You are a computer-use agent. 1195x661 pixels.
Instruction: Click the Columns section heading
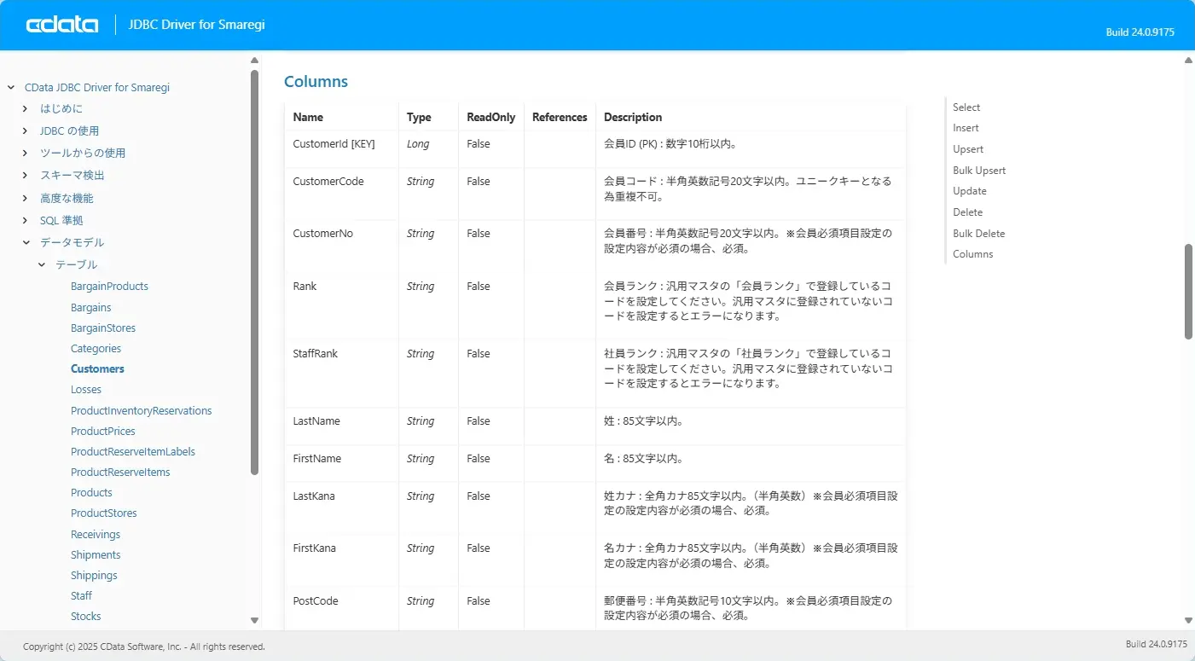pos(316,82)
